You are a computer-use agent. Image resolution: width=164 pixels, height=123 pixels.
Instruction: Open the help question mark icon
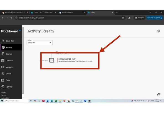point(159,95)
